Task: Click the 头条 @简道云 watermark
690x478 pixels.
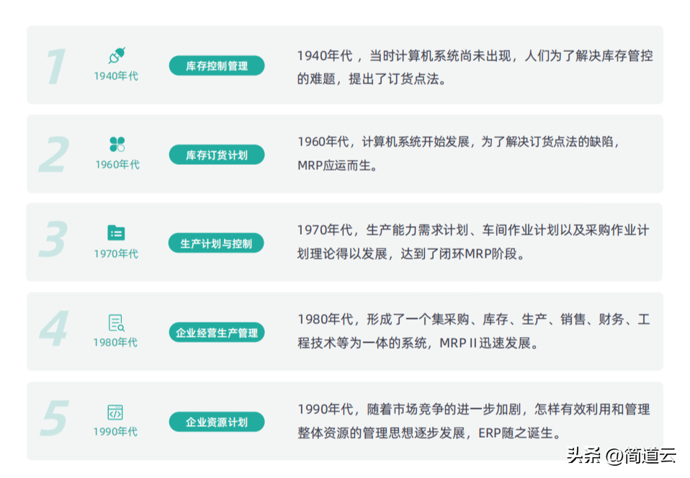Action: [x=622, y=455]
